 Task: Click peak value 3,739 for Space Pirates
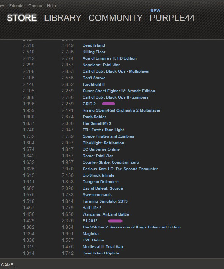[x=67, y=136]
